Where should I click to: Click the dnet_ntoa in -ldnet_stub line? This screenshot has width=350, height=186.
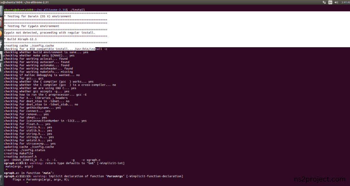41,104
